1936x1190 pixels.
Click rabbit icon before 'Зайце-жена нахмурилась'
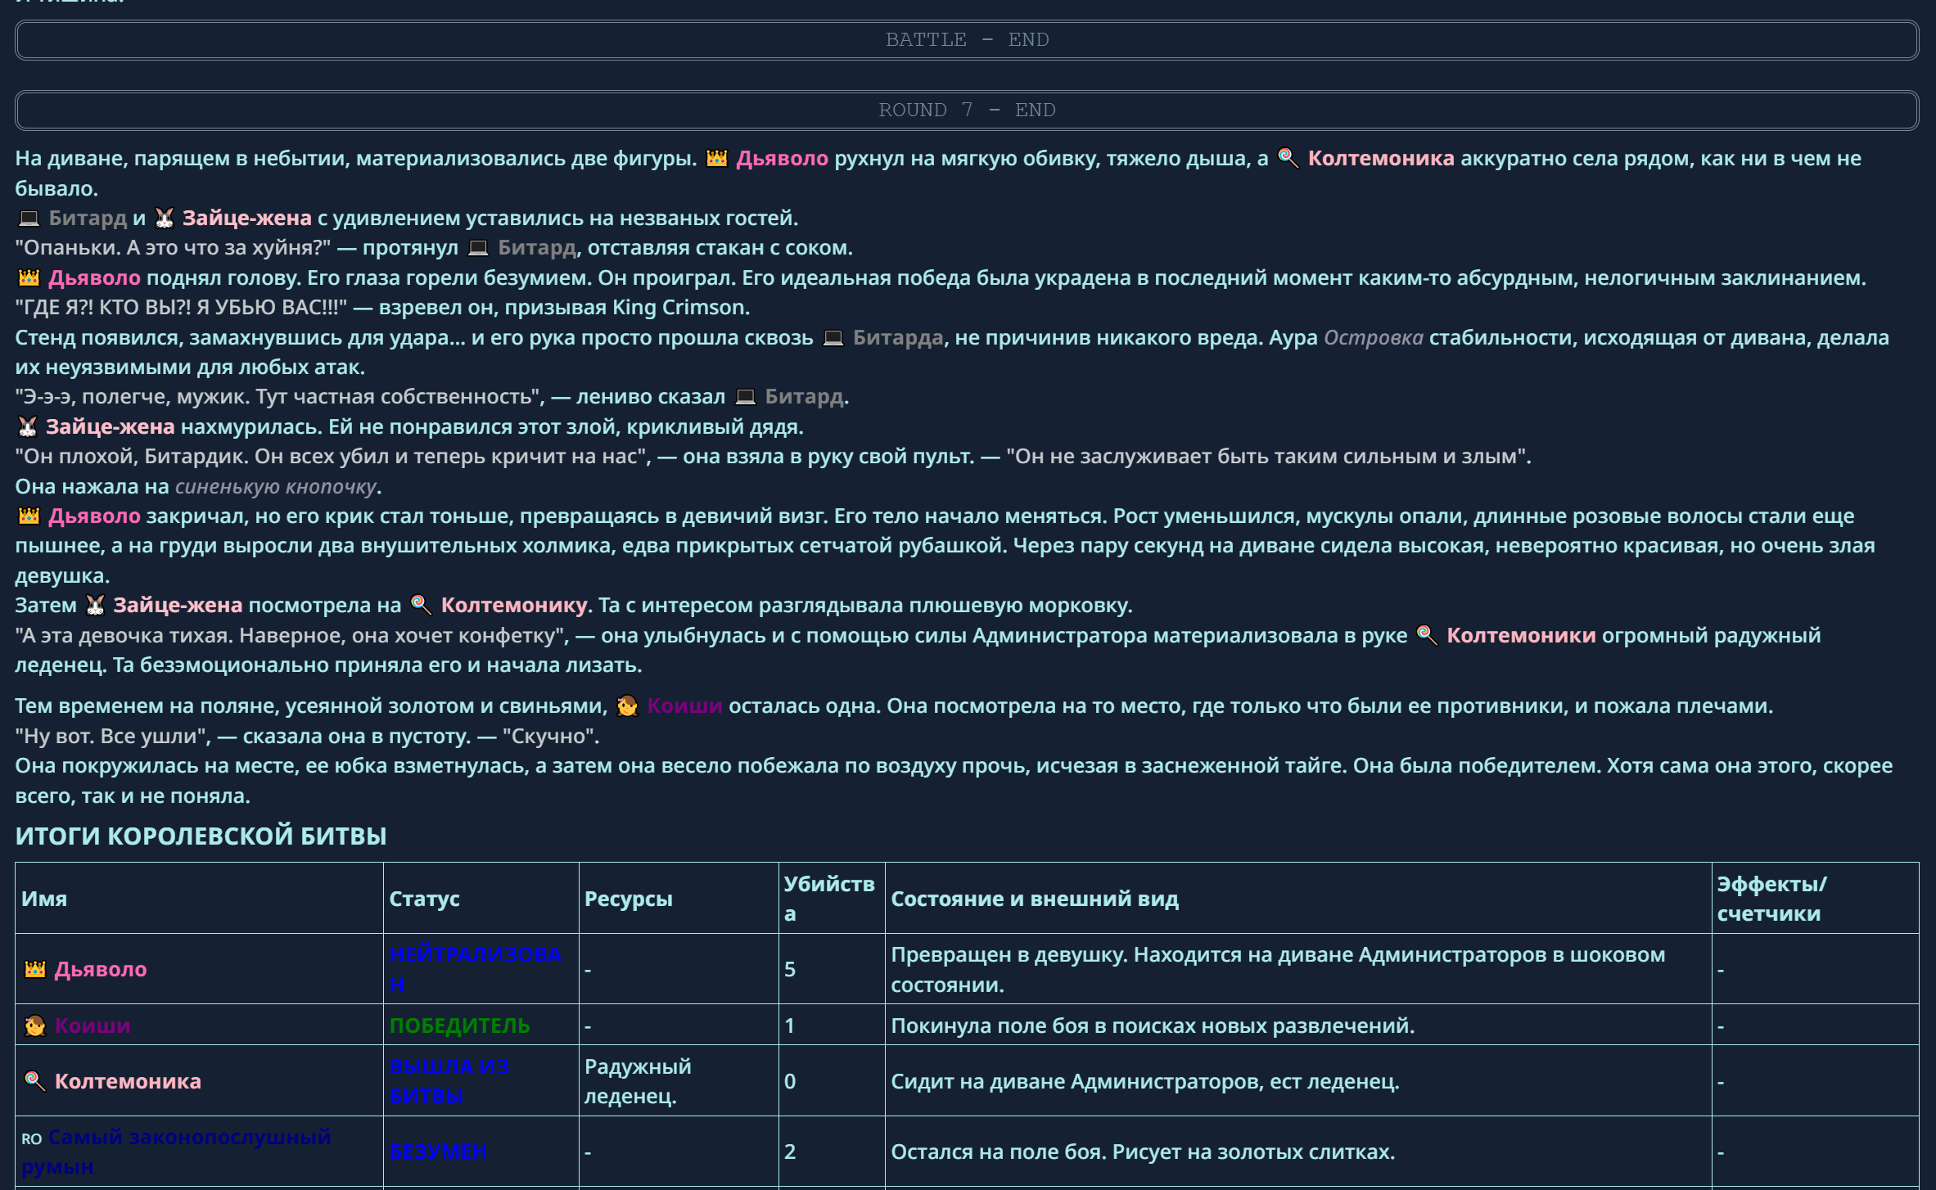click(x=28, y=426)
